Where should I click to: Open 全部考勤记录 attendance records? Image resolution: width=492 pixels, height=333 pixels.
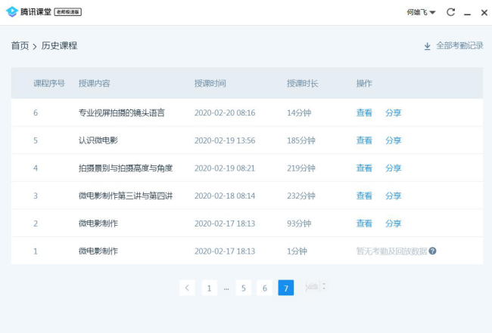click(x=459, y=46)
